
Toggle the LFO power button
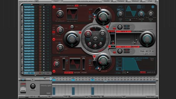click(153, 7)
